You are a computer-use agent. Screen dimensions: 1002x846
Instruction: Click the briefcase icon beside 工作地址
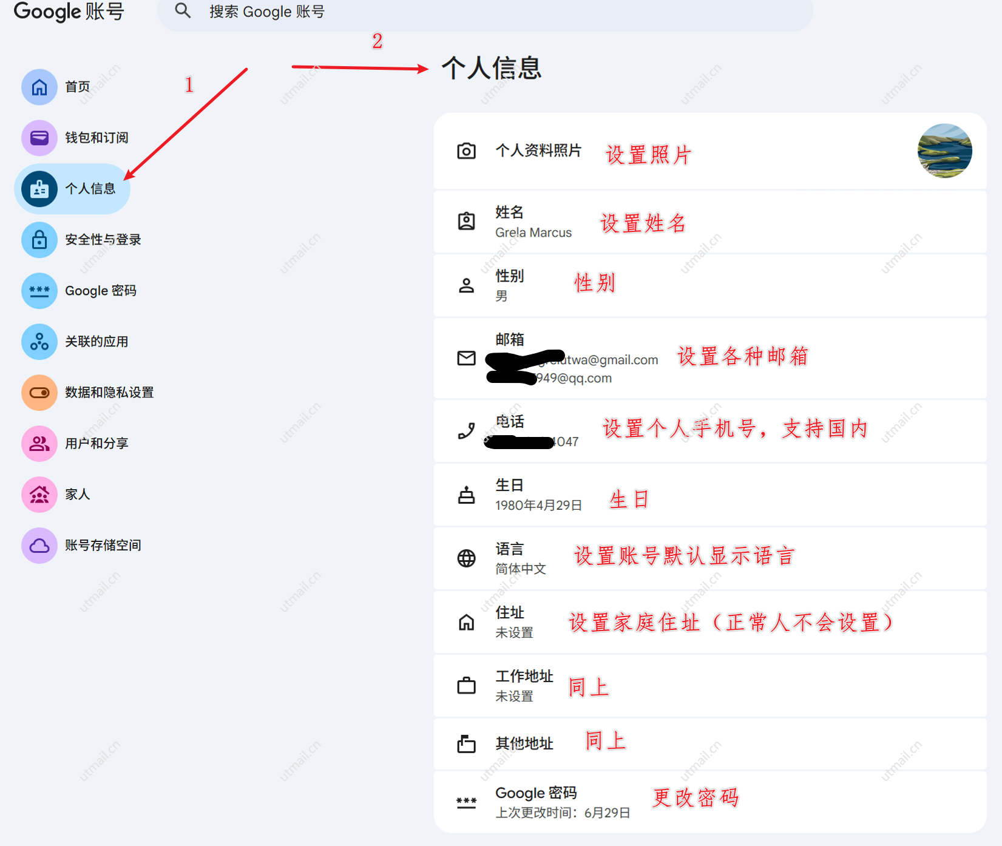pyautogui.click(x=466, y=685)
